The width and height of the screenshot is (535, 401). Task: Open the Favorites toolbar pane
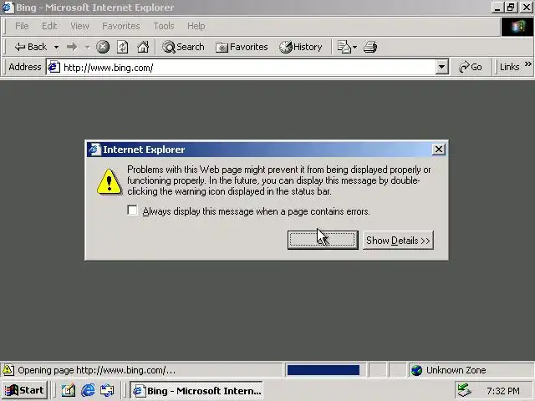(x=242, y=47)
